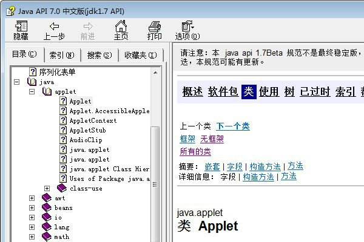
Task: Click the closed book icon beside beans
Action: point(47,208)
